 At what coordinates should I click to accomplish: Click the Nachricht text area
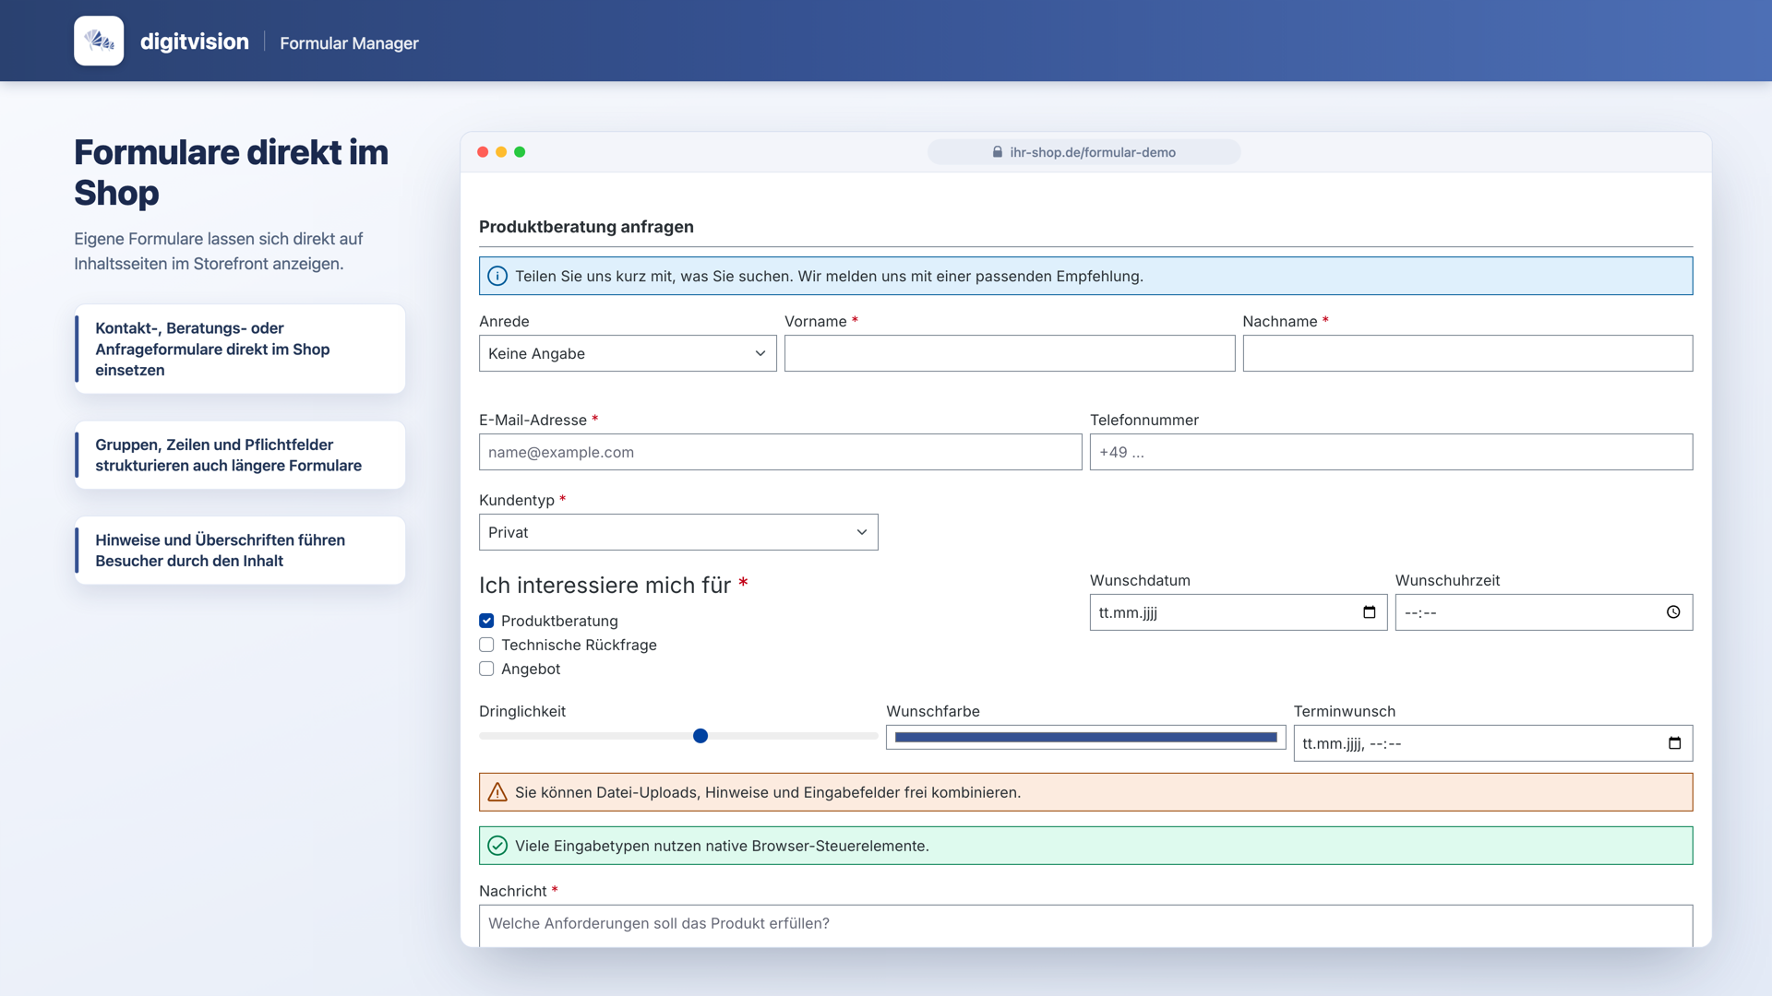point(1086,925)
